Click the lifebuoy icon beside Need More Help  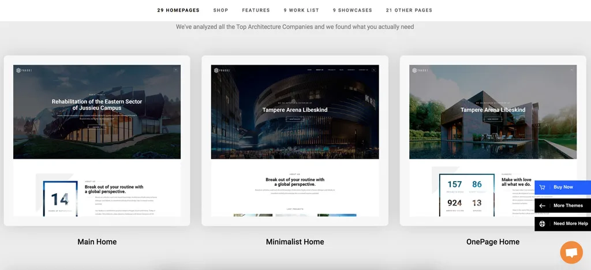pos(542,224)
